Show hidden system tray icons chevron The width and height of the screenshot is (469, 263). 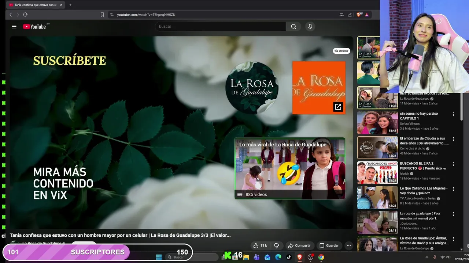pyautogui.click(x=427, y=257)
